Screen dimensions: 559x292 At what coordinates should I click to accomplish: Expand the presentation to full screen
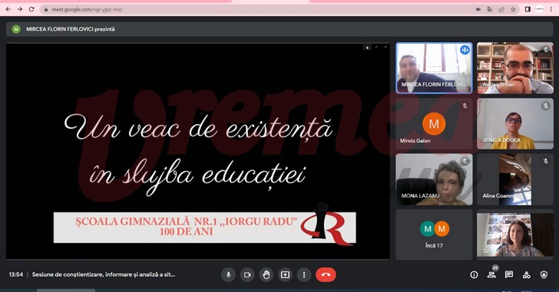pyautogui.click(x=376, y=47)
